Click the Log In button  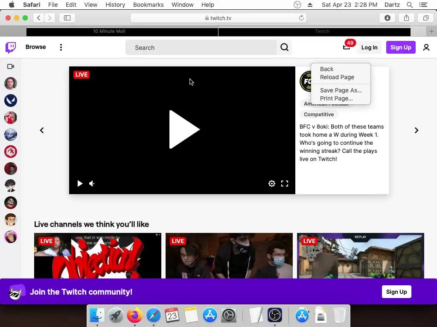click(369, 48)
